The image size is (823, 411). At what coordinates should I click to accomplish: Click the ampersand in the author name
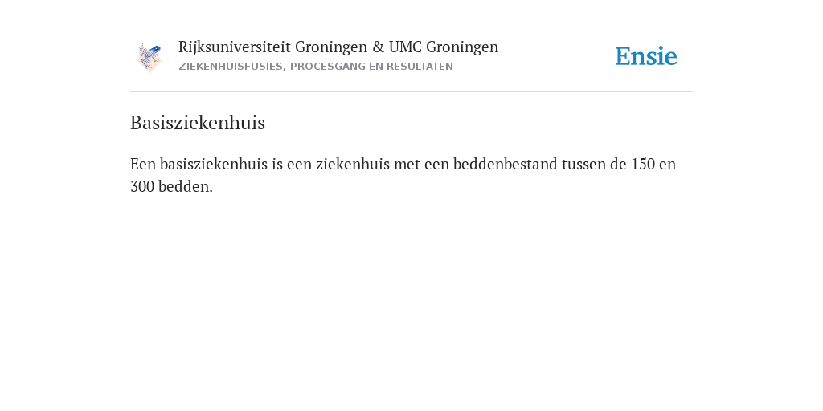[378, 47]
